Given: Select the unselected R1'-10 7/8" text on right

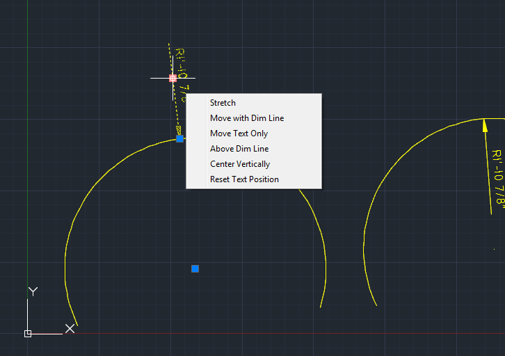Looking at the screenshot, I should [497, 177].
